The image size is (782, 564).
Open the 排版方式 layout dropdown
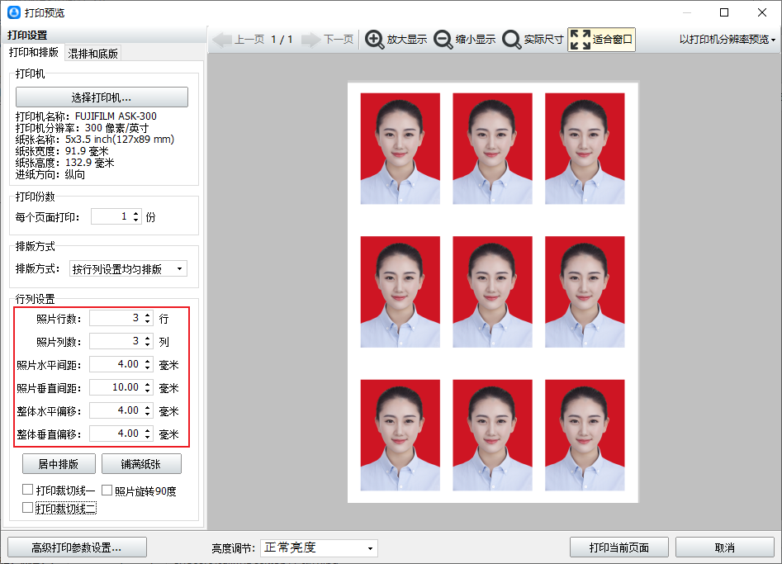click(128, 268)
